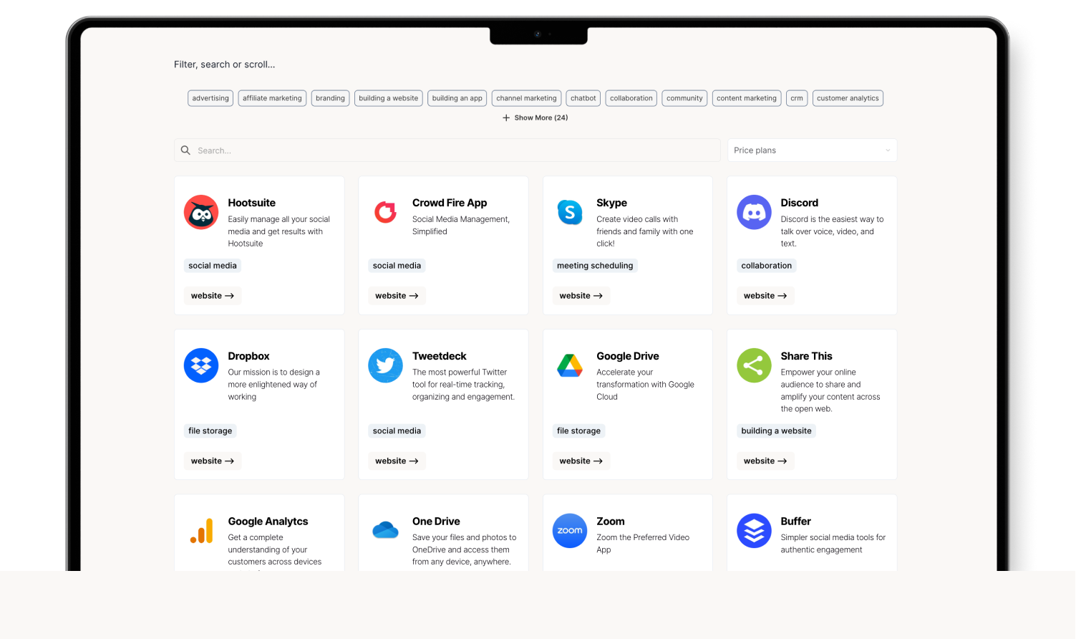Click the Tweetdeck Twitter bird icon
The height and width of the screenshot is (639, 1076).
(385, 365)
